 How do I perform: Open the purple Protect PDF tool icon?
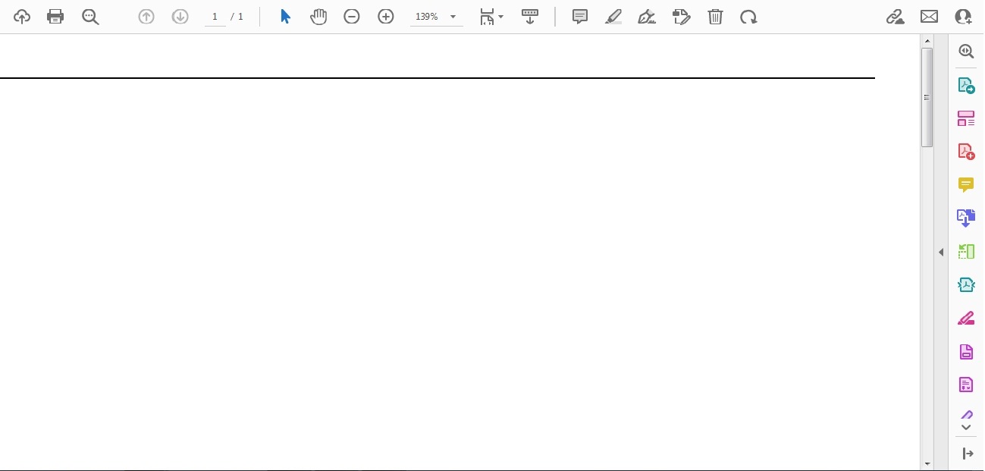(966, 352)
